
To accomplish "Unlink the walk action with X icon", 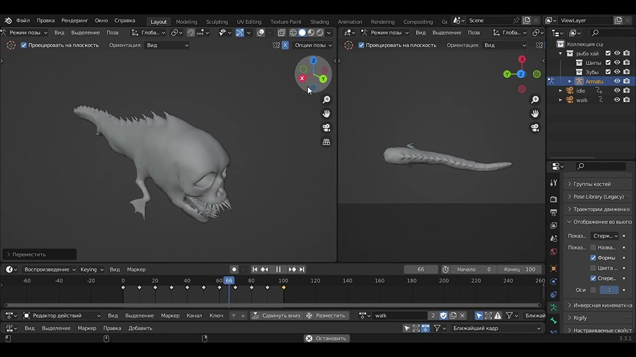I will click(462, 315).
